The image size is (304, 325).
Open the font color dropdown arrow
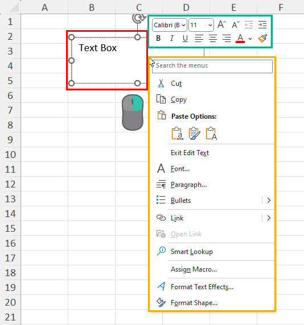(x=250, y=39)
